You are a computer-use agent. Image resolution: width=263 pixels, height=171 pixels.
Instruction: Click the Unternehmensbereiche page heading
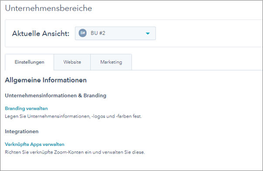(48, 8)
